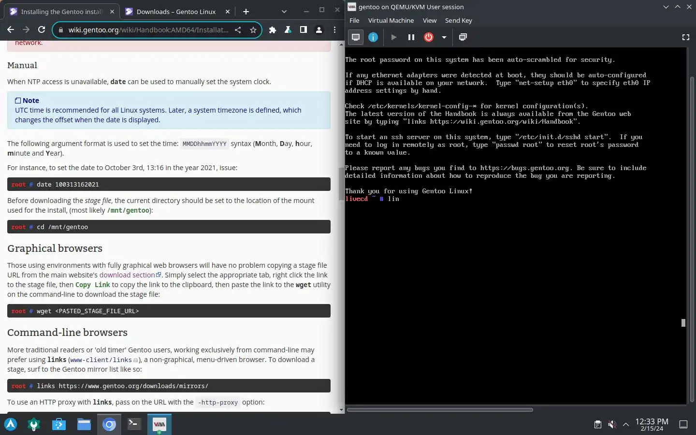Switch to Downloads – Gentoo Linux tab
Viewport: 696px width, 435px height.
point(176,12)
